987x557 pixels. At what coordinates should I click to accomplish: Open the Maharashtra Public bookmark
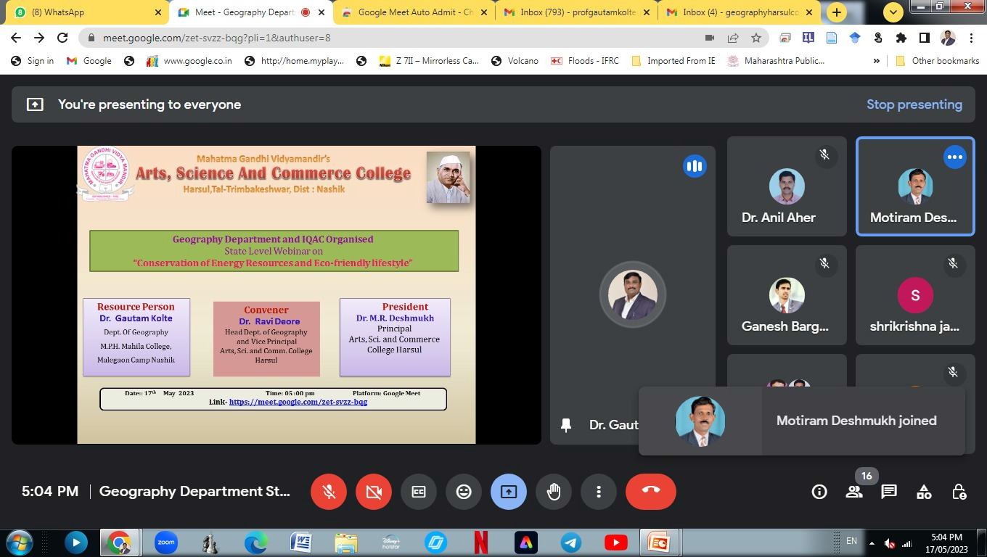pyautogui.click(x=775, y=61)
